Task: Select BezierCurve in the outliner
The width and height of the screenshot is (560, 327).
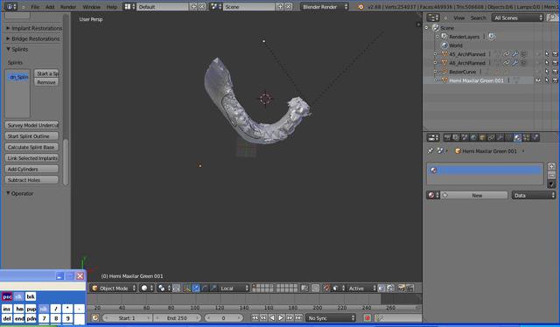Action: tap(463, 72)
